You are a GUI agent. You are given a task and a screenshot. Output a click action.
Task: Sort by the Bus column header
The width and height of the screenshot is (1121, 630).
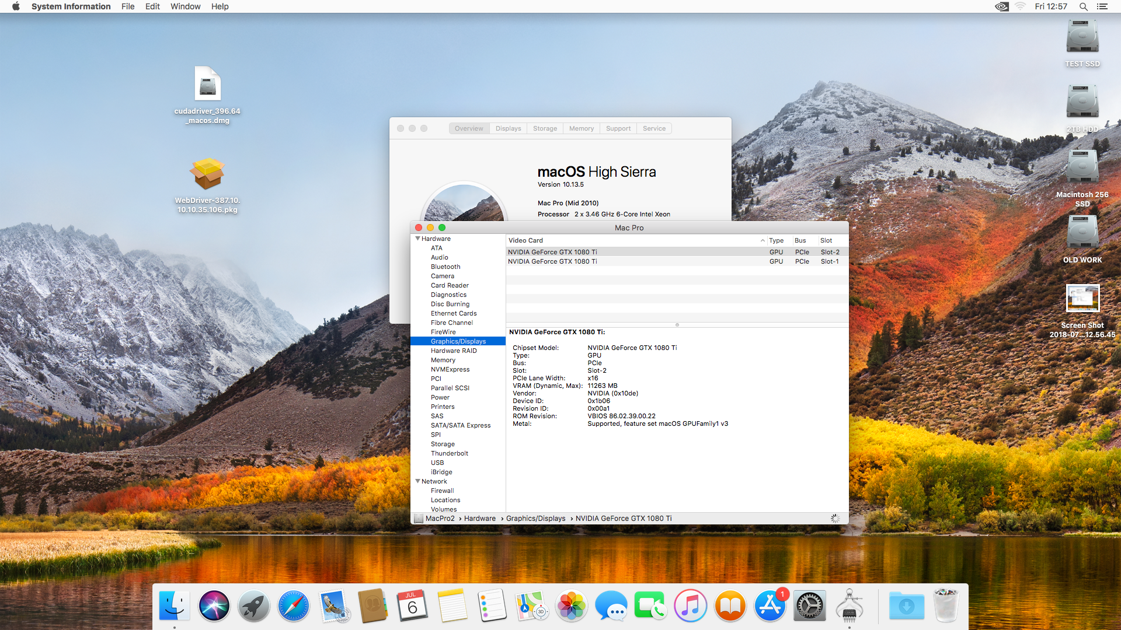point(805,240)
